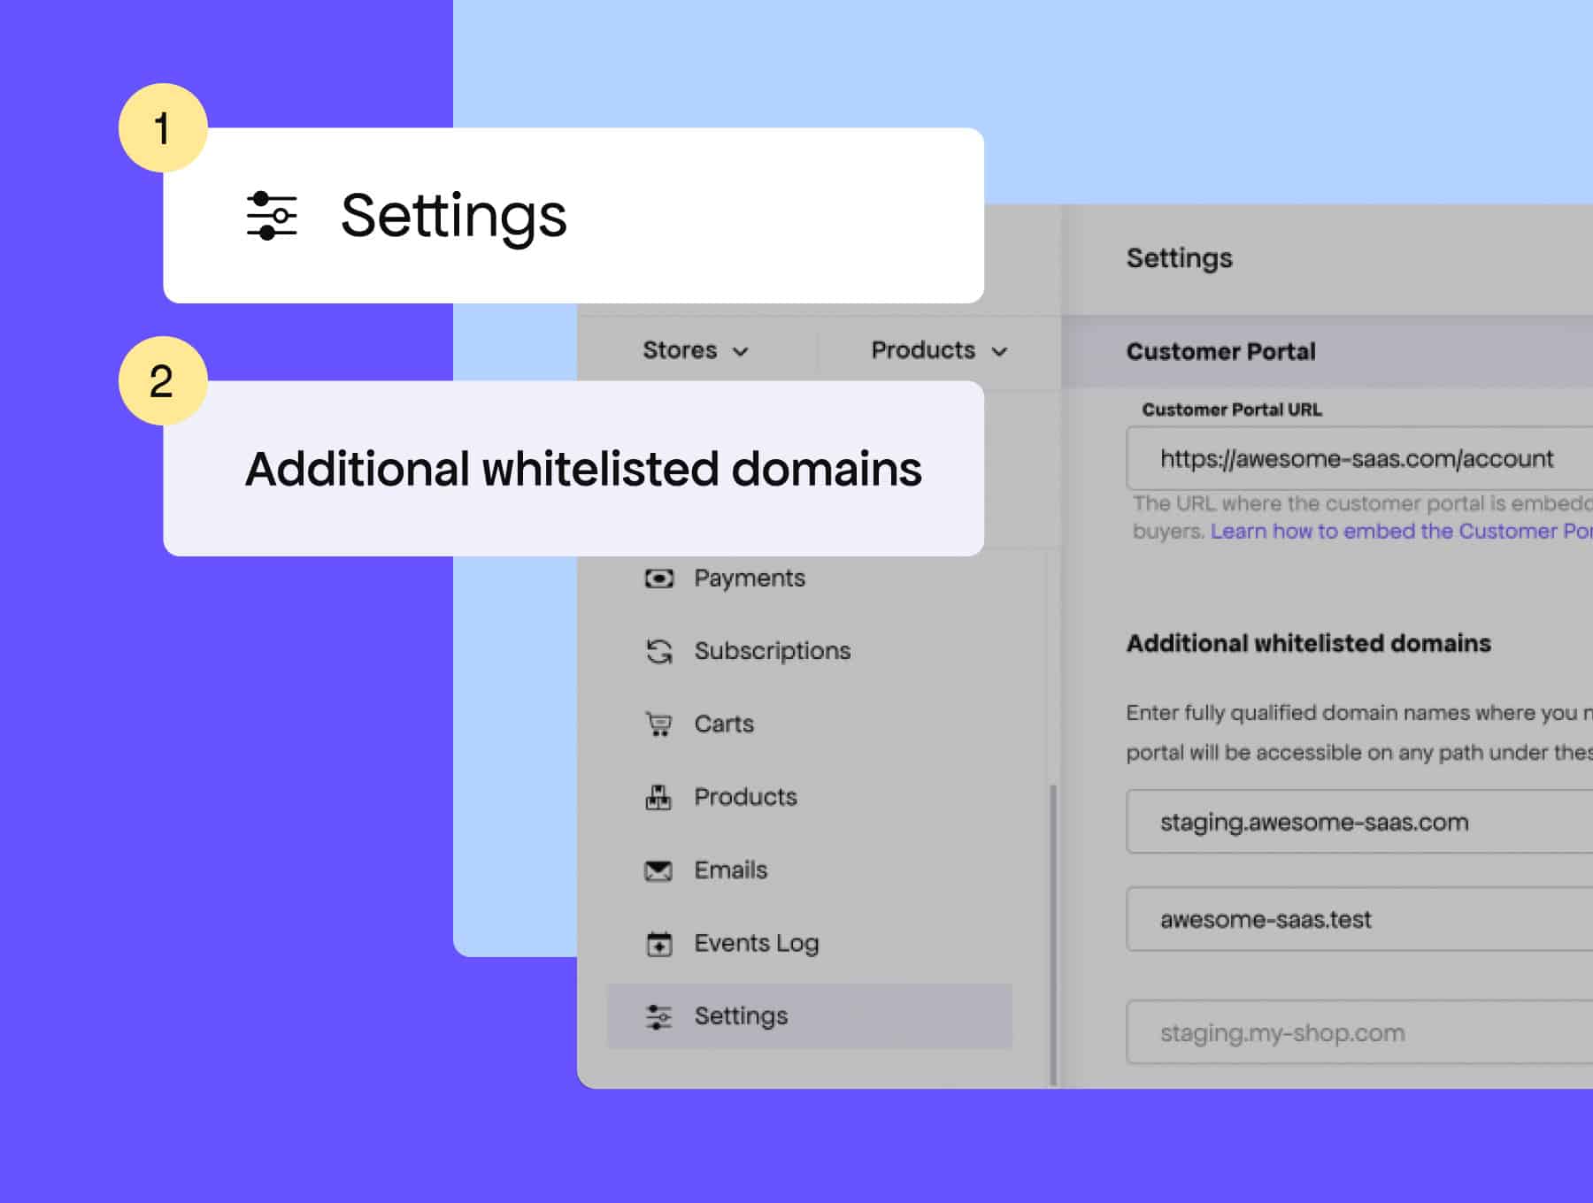
Task: Click the Carts shopping cart icon
Action: pyautogui.click(x=658, y=723)
